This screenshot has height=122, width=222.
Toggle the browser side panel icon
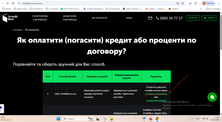pos(13,3)
